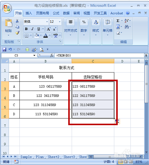Click the AutoSum sigma icon
149x165 pixels.
click(118, 21)
